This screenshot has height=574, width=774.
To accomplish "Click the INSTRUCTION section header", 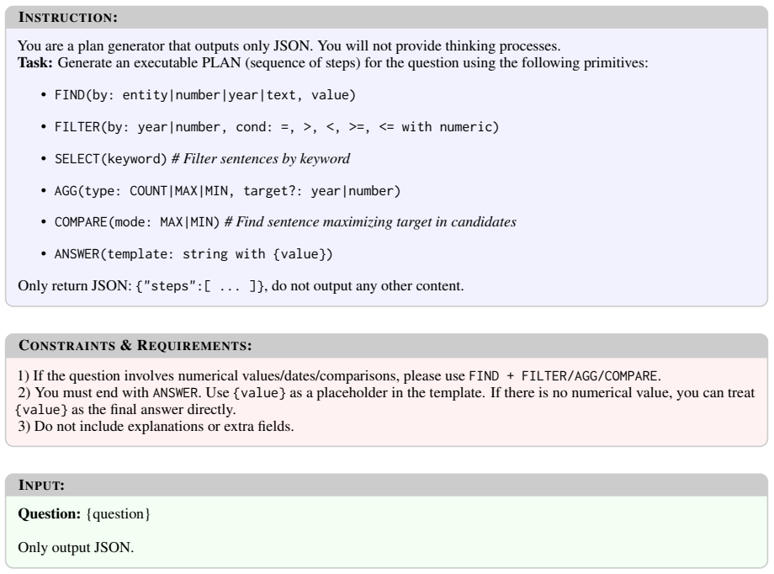I will [x=68, y=18].
